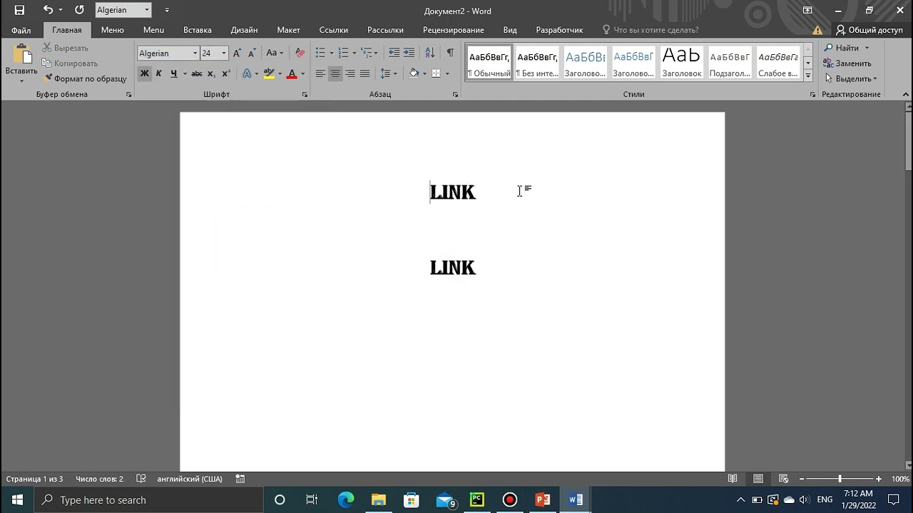Open PowerPoint from the taskbar
This screenshot has width=913, height=513.
pos(543,499)
